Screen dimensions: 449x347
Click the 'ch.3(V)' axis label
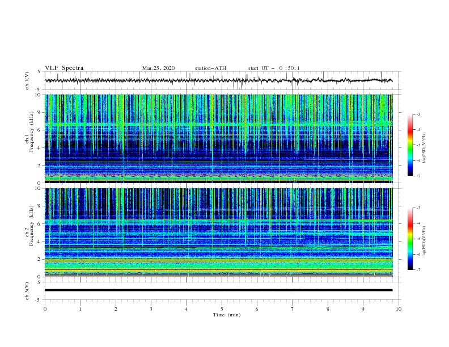(x=27, y=291)
